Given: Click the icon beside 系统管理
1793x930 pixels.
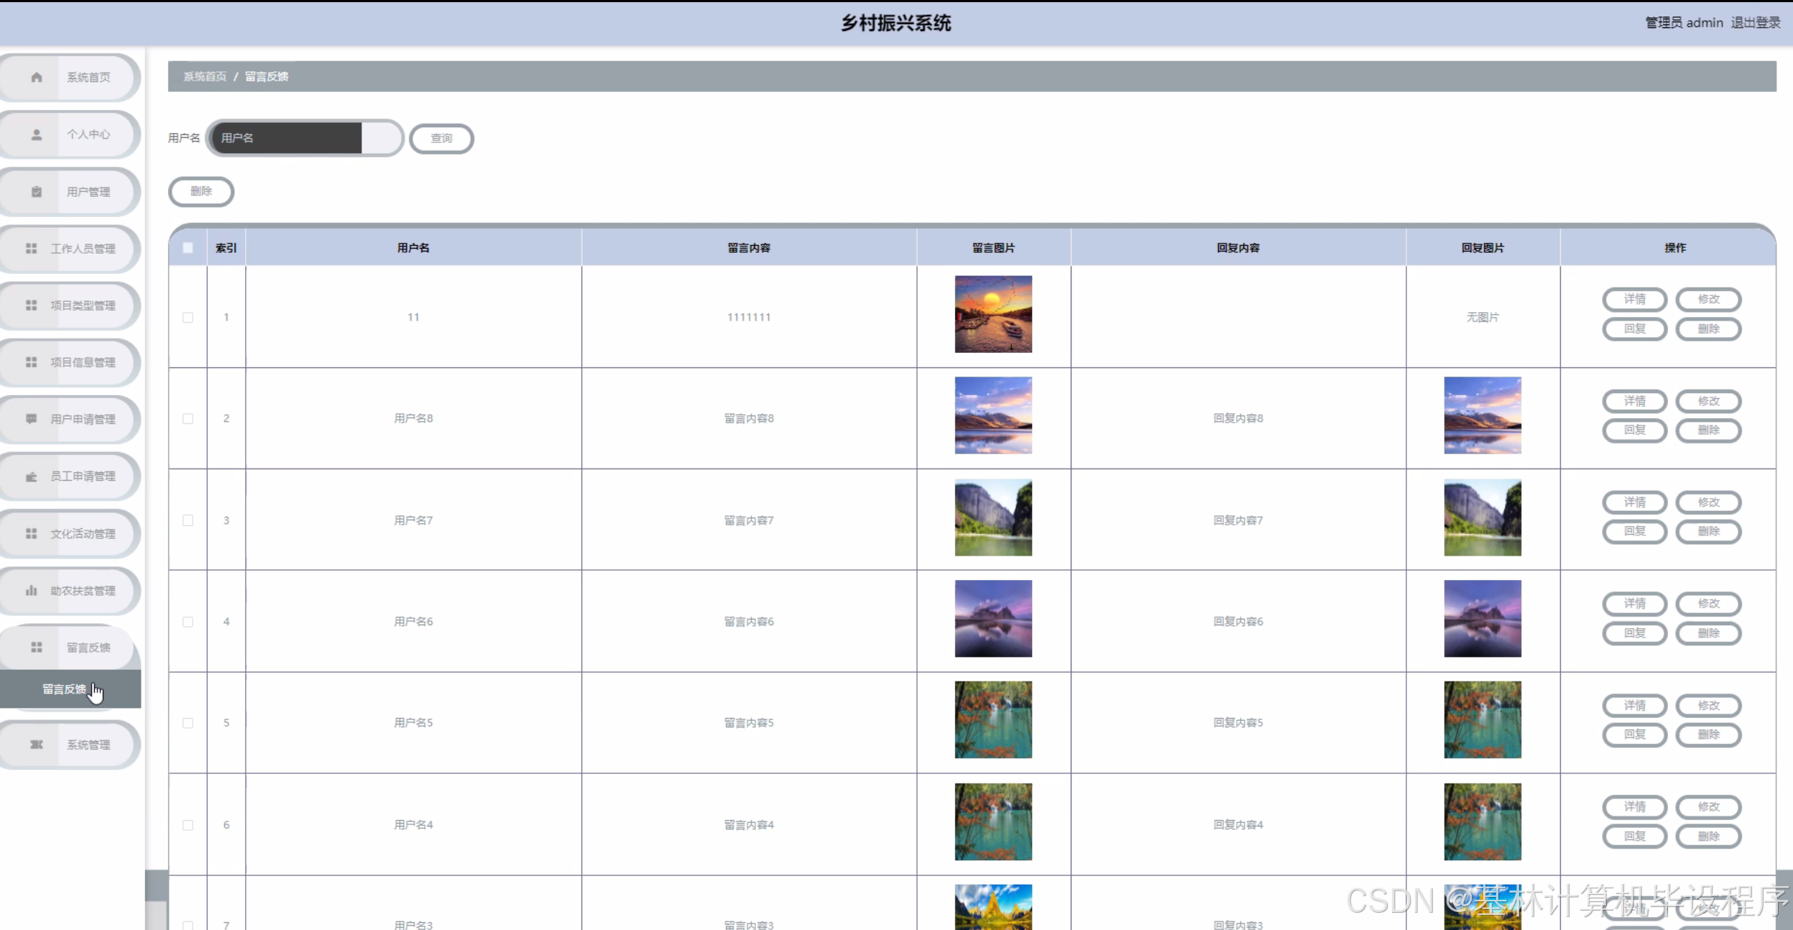Looking at the screenshot, I should (x=37, y=745).
